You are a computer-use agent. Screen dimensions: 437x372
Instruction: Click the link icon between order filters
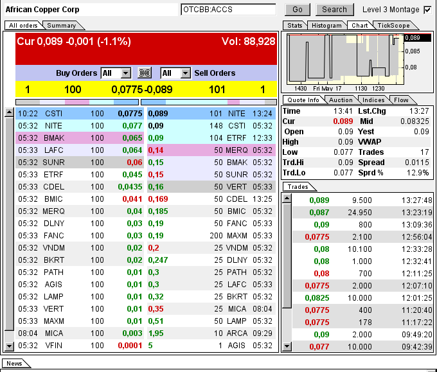coord(145,73)
